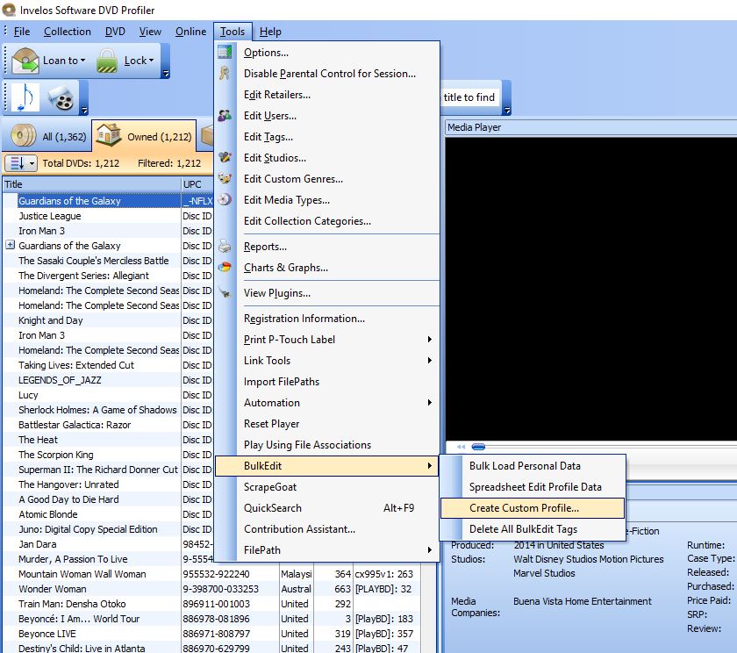Click the Loan to envelope icon
Screen dimensions: 737x653
pyautogui.click(x=25, y=61)
